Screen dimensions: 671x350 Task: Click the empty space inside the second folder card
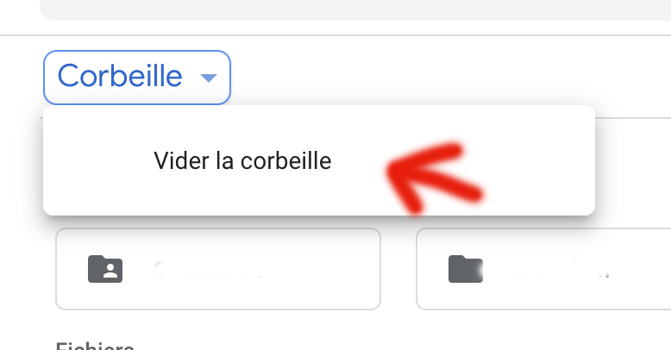click(642, 295)
